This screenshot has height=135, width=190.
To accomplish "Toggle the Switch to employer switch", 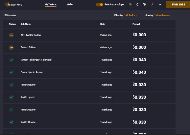I will [x=99, y=5].
